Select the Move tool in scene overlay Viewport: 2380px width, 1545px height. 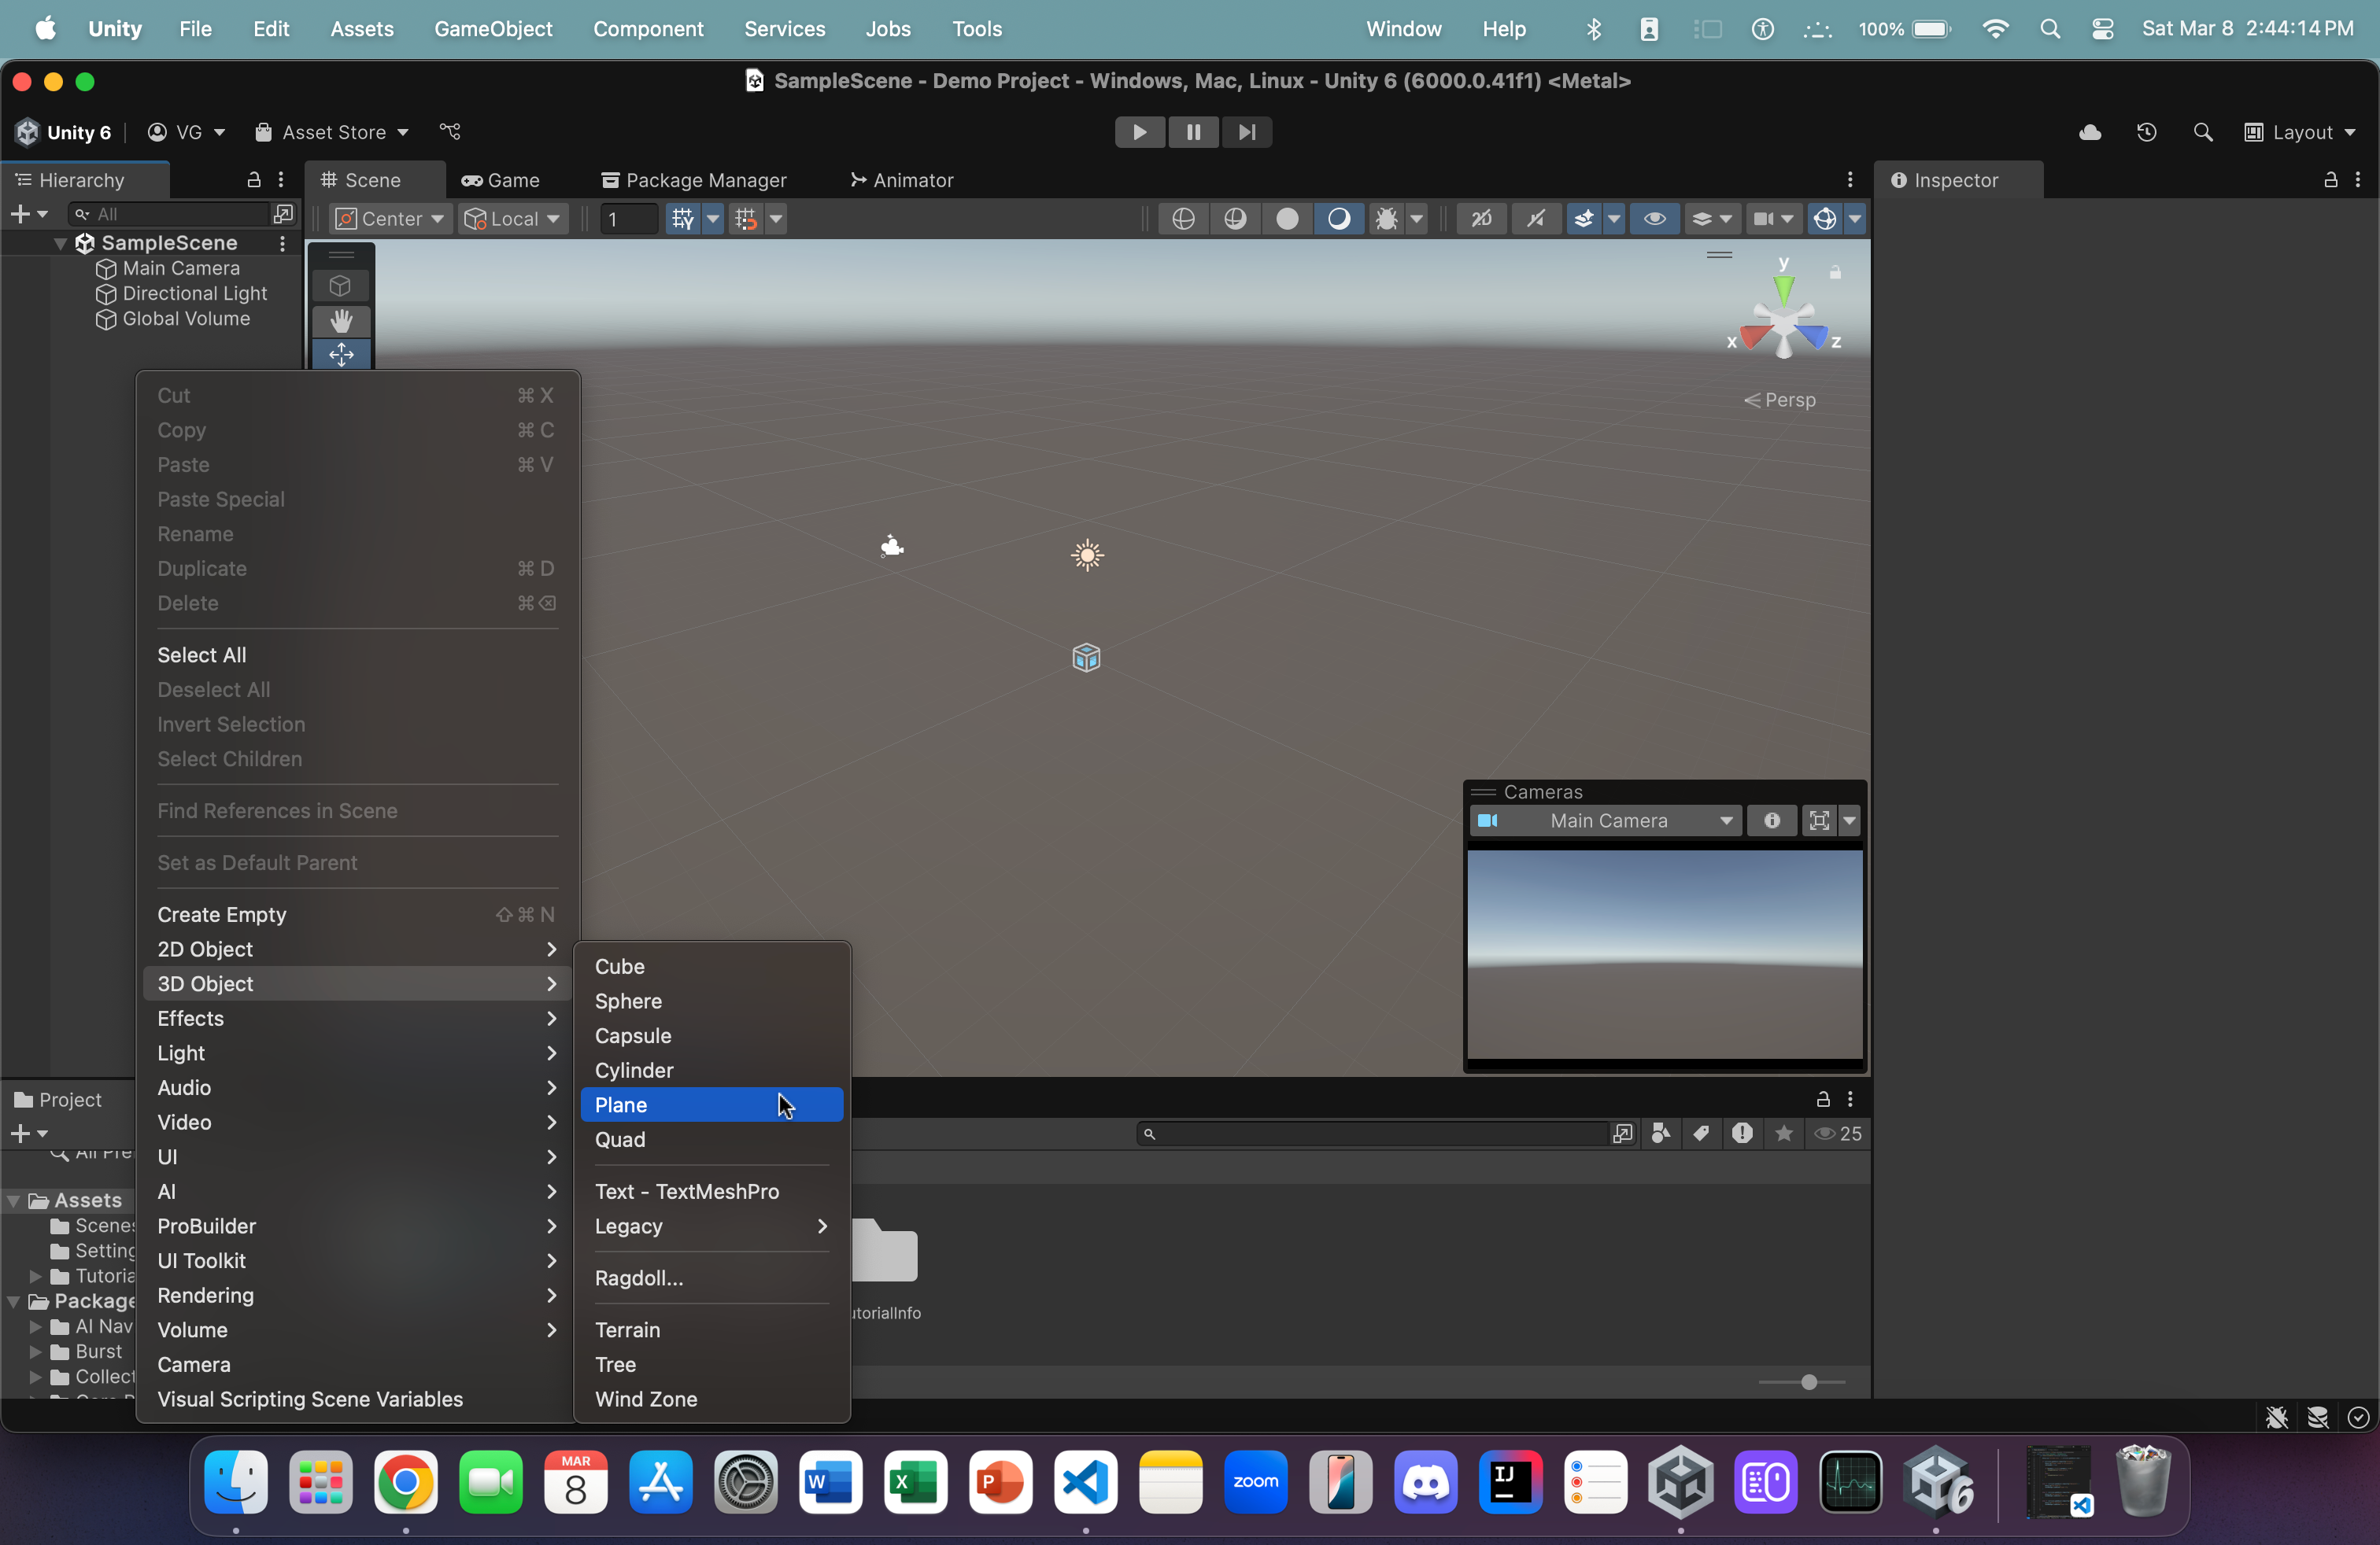pos(341,354)
